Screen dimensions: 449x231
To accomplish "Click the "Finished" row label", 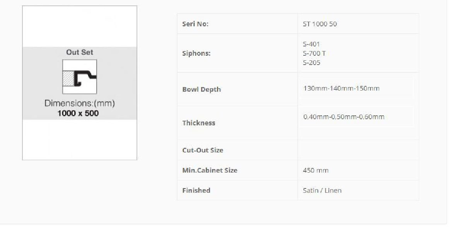I will pos(196,190).
